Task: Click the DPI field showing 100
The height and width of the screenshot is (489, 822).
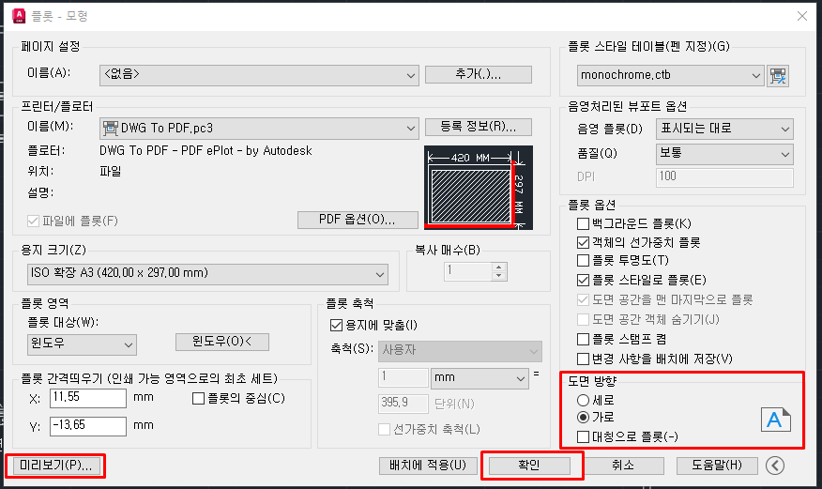Action: 724,177
